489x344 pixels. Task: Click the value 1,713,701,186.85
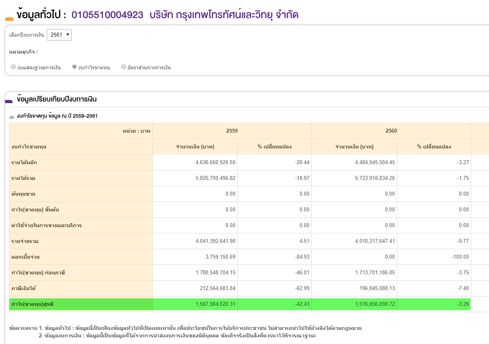coord(375,273)
